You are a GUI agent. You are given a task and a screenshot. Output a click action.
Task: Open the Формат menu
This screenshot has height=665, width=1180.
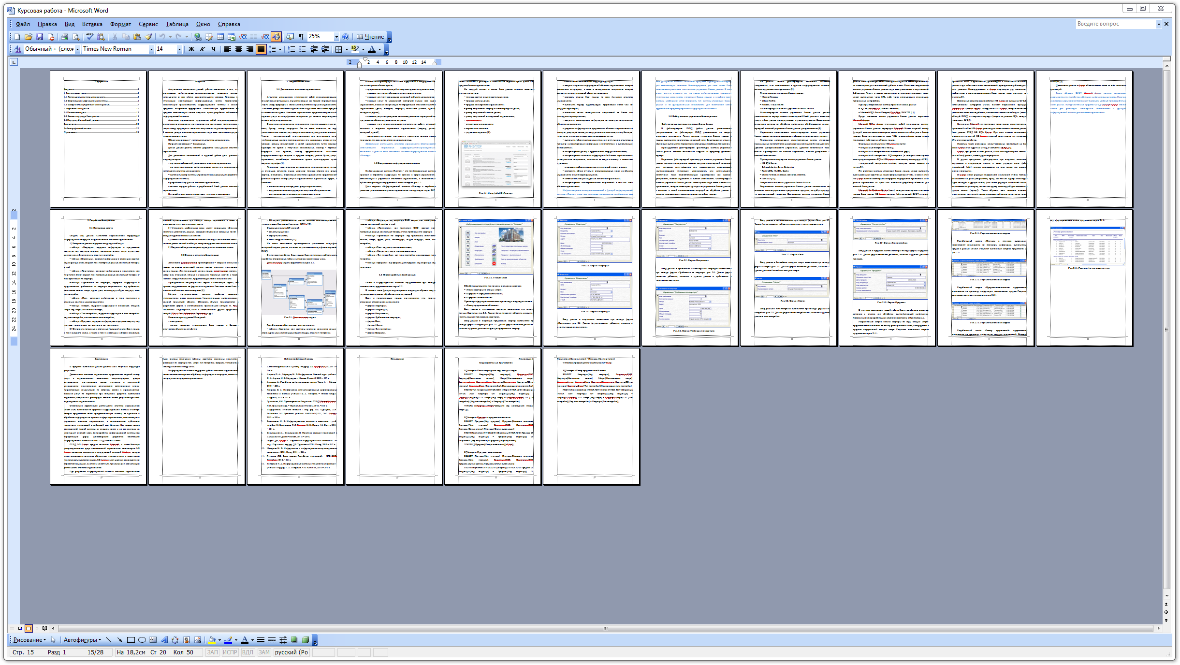click(120, 24)
